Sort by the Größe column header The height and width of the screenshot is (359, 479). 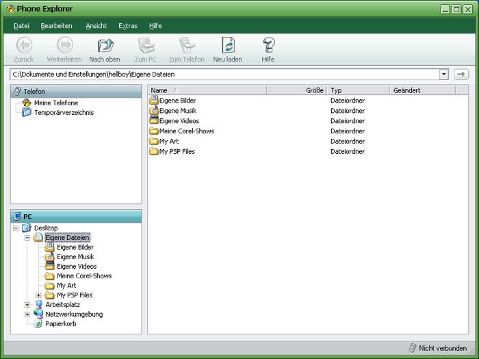coord(297,90)
